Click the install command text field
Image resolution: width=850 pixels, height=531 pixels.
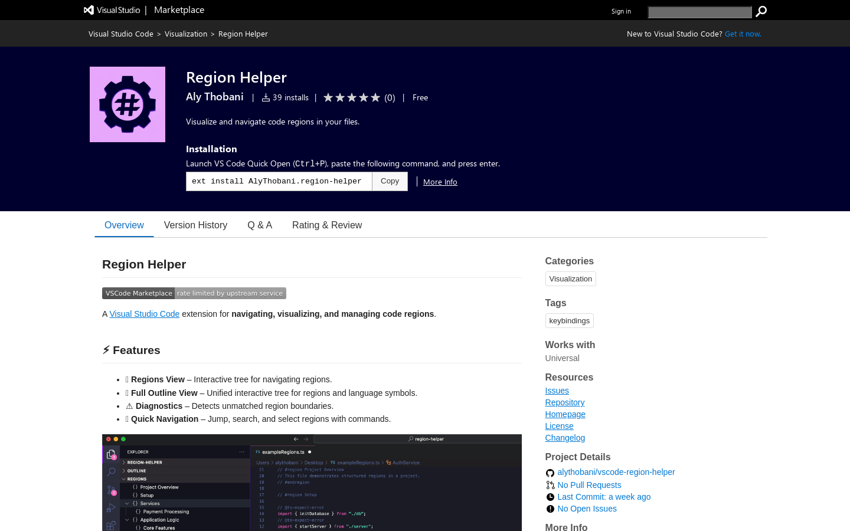pyautogui.click(x=279, y=181)
